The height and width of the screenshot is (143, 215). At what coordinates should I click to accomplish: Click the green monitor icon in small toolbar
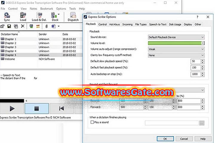[31, 26]
